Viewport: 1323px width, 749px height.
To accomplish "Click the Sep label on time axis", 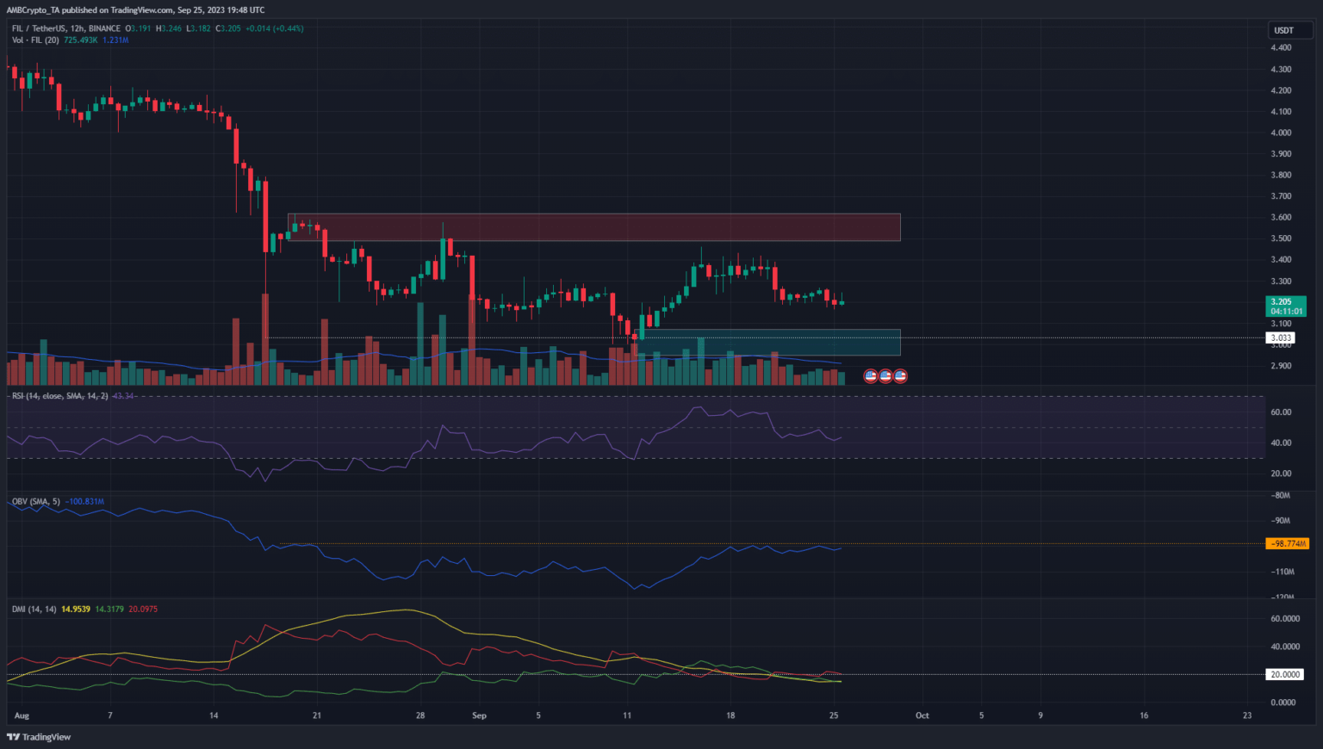I will 479,715.
